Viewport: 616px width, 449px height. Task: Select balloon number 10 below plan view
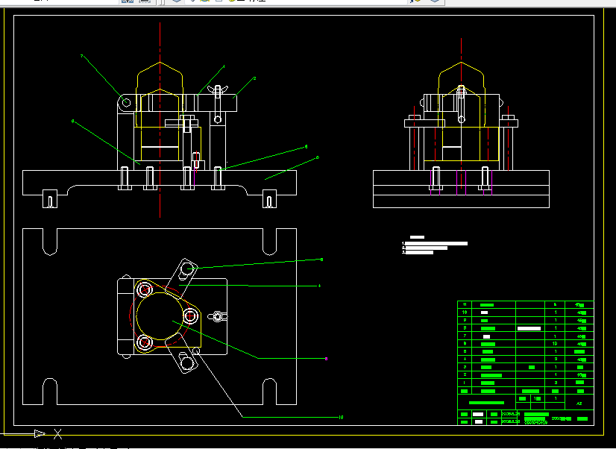click(341, 417)
